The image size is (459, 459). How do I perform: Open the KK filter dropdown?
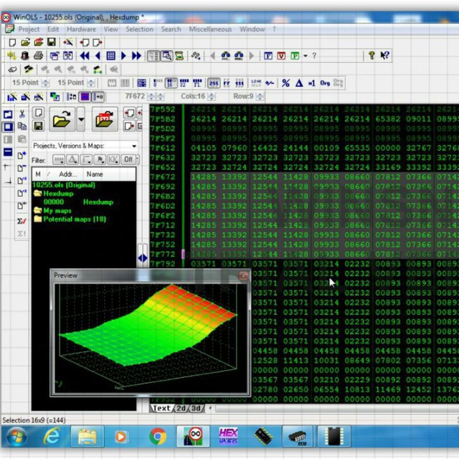[x=113, y=159]
